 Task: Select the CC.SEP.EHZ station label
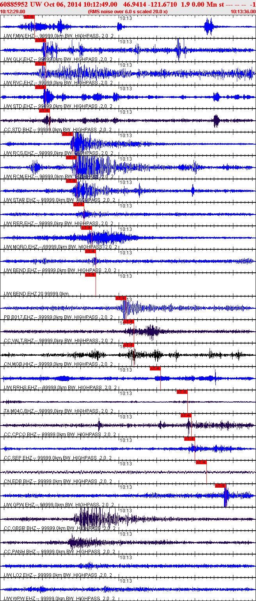point(58,458)
